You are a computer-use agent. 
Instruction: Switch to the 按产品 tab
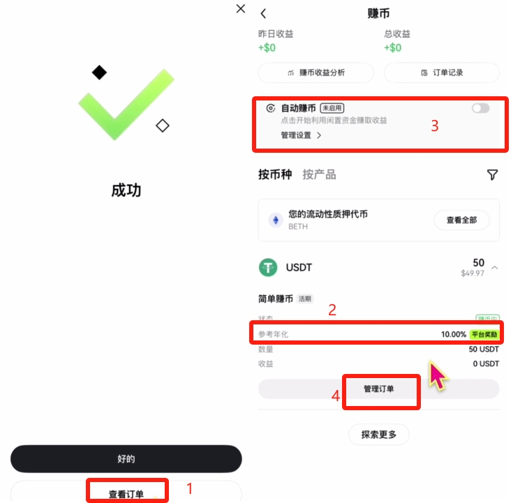320,174
